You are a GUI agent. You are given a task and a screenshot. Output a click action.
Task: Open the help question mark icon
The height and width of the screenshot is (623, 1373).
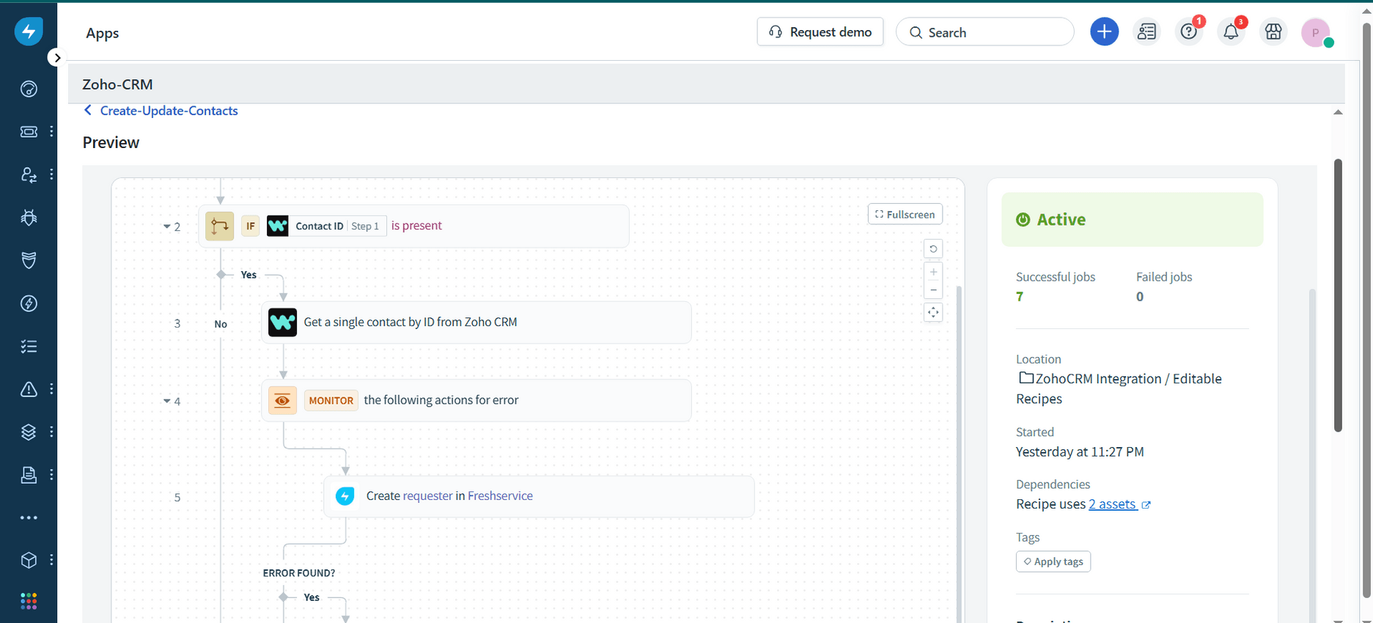(x=1188, y=32)
